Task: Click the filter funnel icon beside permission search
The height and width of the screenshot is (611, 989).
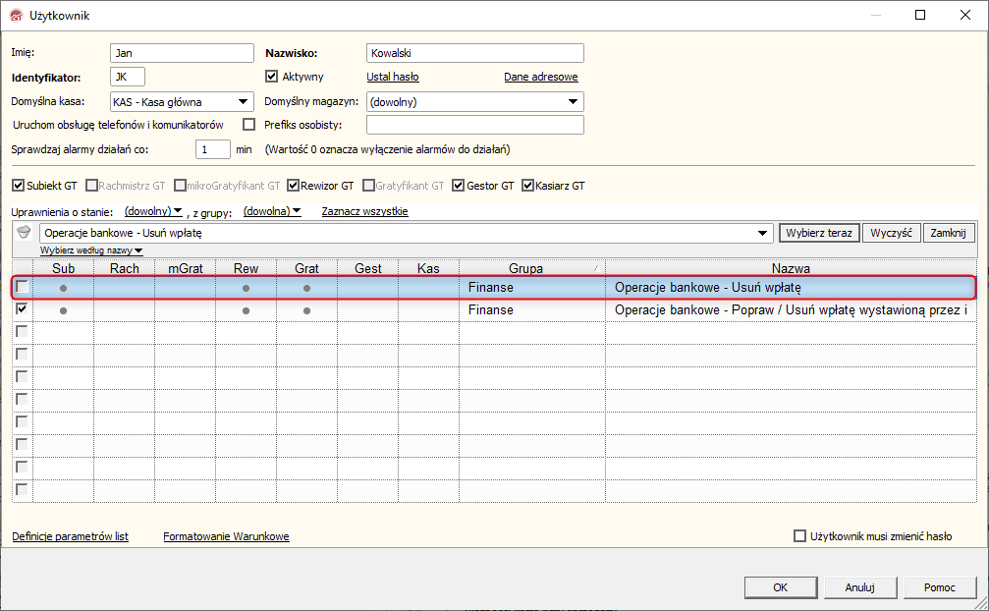Action: click(24, 232)
